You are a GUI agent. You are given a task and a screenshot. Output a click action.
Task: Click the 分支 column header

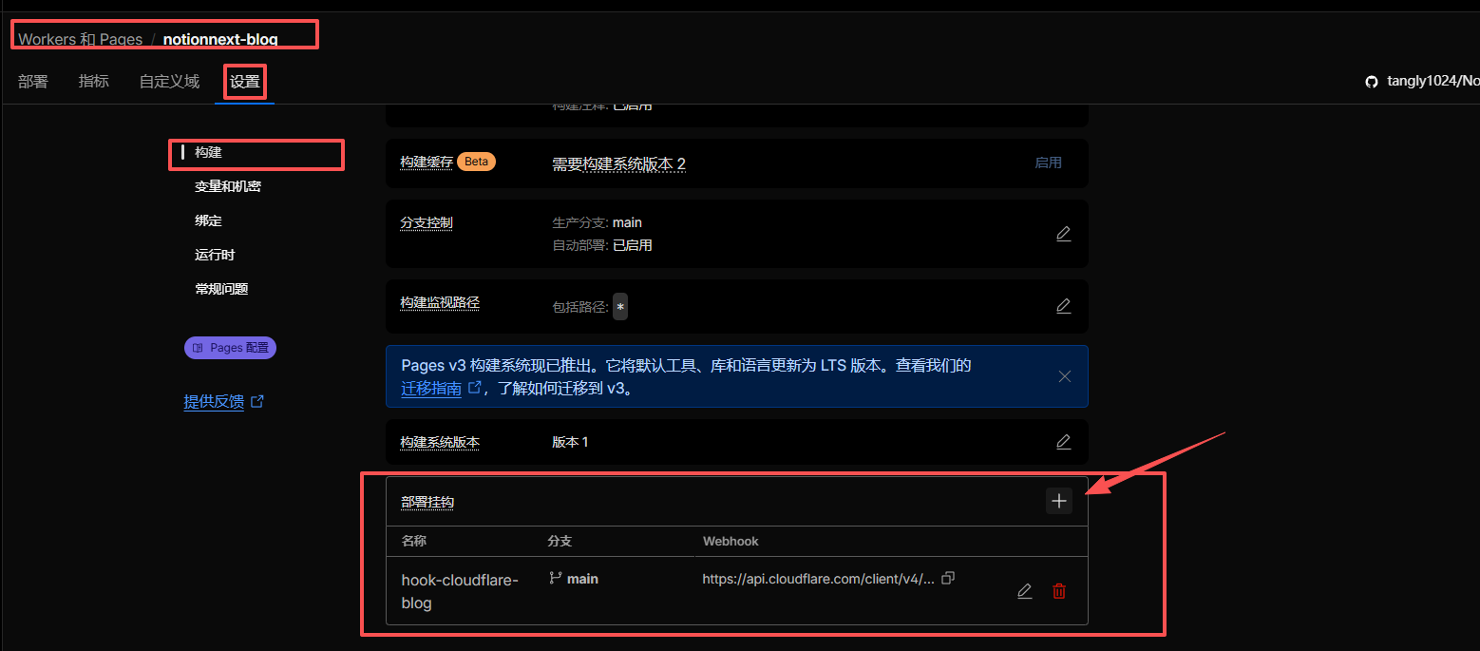point(560,541)
